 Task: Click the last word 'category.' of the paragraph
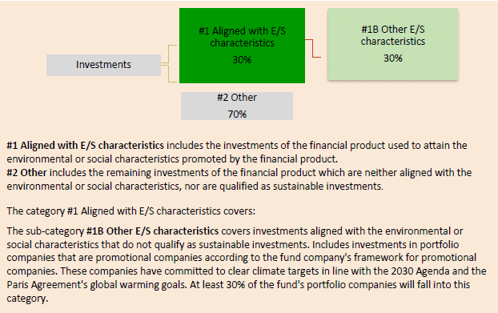[x=27, y=299]
